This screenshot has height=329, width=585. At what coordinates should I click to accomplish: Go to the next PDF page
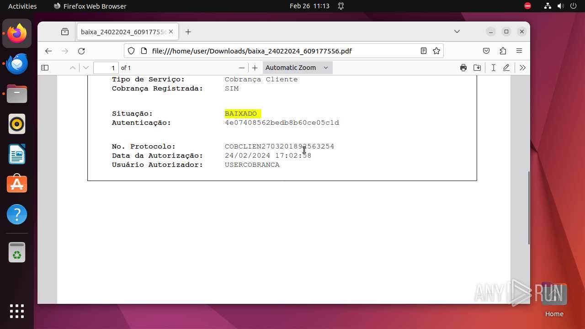(x=86, y=68)
